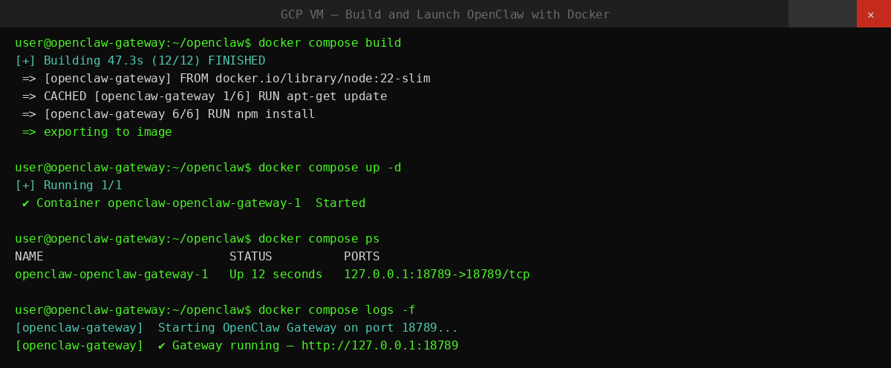The image size is (891, 368).
Task: Click the 'docker compose up -d' command
Action: [330, 168]
